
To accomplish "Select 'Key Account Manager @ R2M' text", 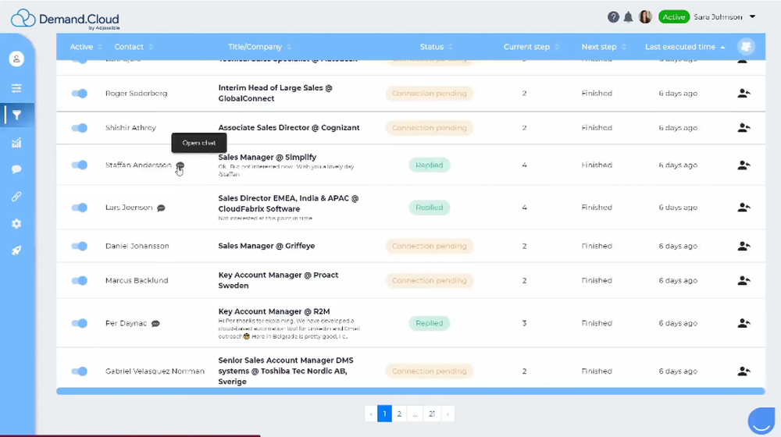I will point(274,311).
